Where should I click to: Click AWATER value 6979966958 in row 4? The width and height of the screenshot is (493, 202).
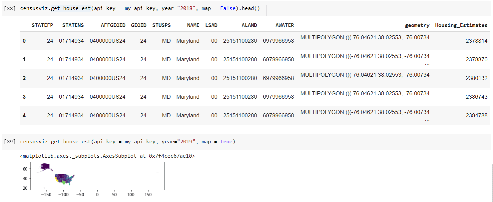point(278,115)
